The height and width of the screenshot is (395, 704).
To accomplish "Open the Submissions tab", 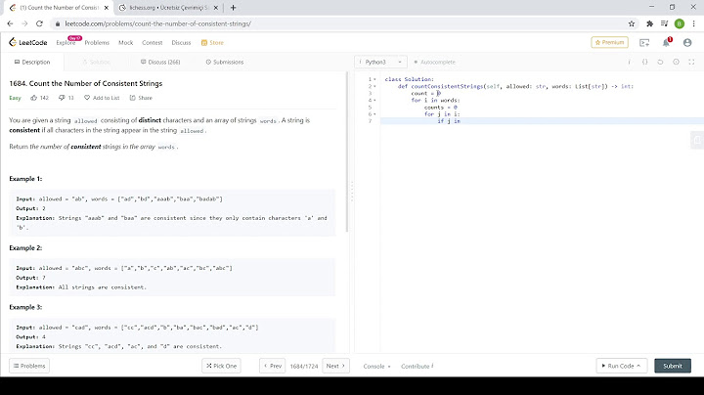I will [x=227, y=62].
